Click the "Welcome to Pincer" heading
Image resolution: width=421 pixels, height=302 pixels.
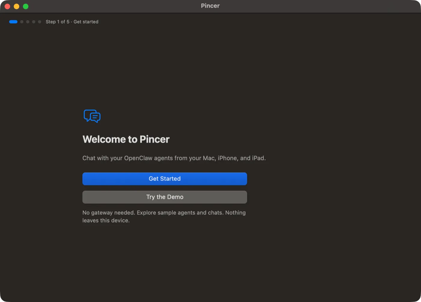pyautogui.click(x=126, y=139)
